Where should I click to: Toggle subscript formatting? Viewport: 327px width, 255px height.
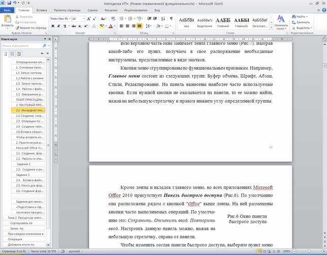pyautogui.click(x=80, y=26)
